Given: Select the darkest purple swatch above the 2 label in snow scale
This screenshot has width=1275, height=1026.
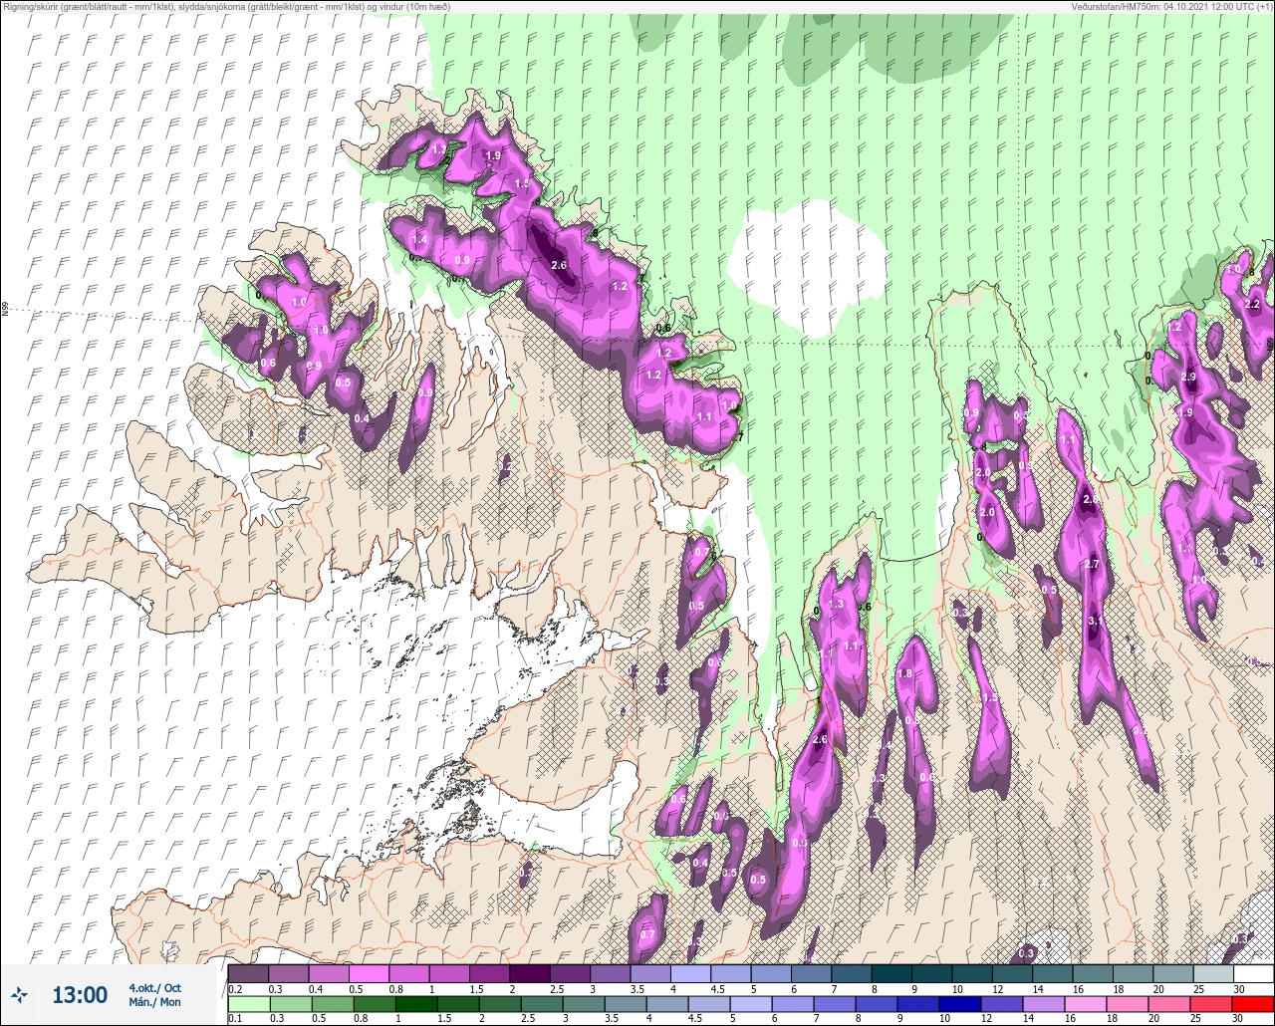Looking at the screenshot, I should click(529, 973).
